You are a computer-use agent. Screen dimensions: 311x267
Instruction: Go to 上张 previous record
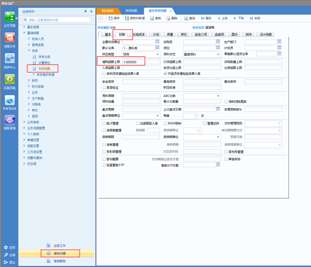(223, 18)
